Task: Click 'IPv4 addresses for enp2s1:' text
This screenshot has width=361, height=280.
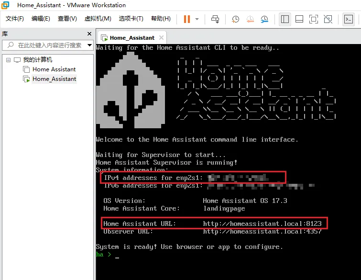Action: 153,178
